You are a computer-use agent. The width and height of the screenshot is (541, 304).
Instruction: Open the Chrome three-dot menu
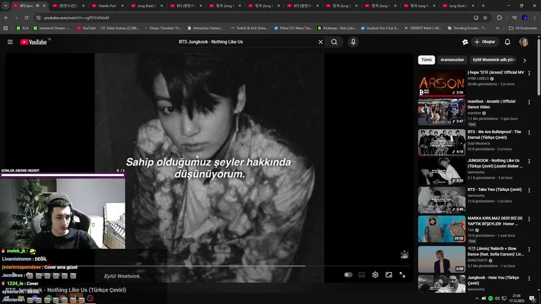[535, 18]
